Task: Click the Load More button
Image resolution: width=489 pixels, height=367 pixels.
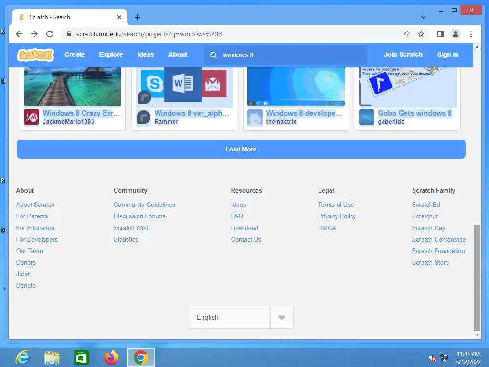Action: point(241,149)
